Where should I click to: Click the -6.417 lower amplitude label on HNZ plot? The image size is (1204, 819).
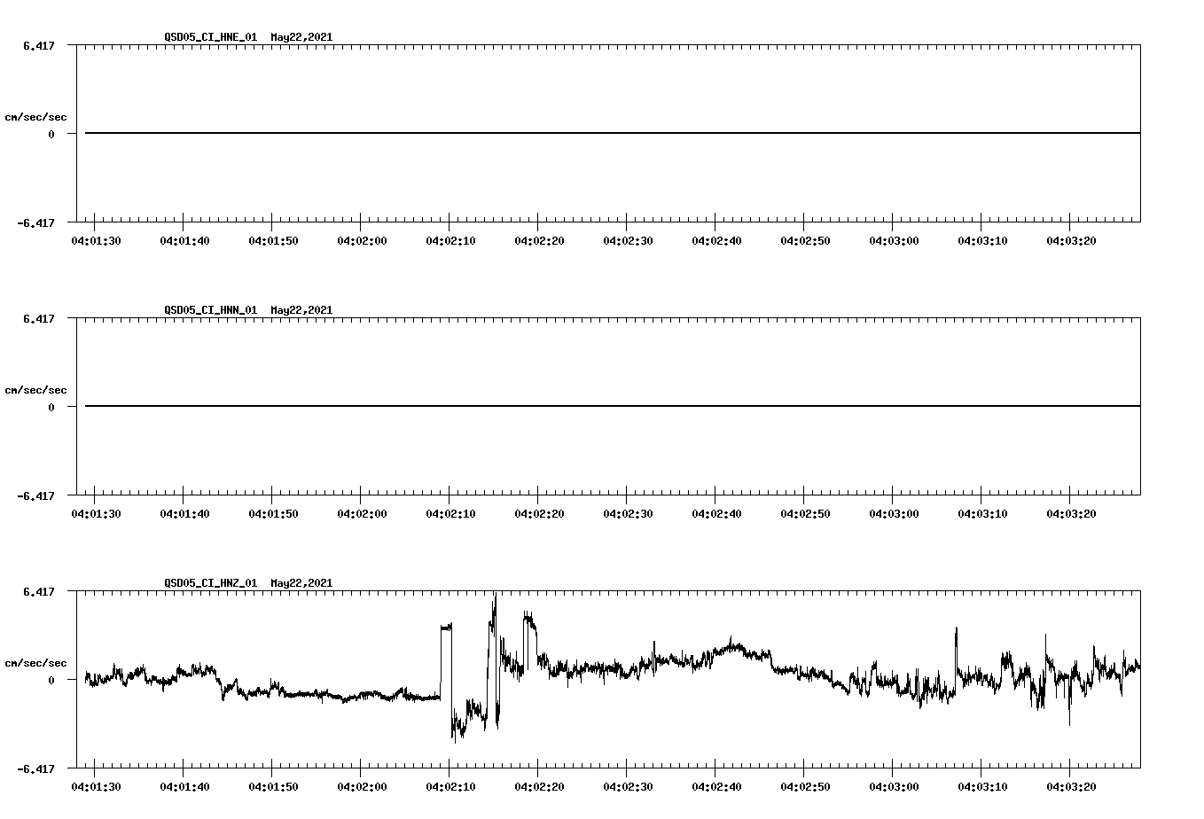click(x=34, y=768)
